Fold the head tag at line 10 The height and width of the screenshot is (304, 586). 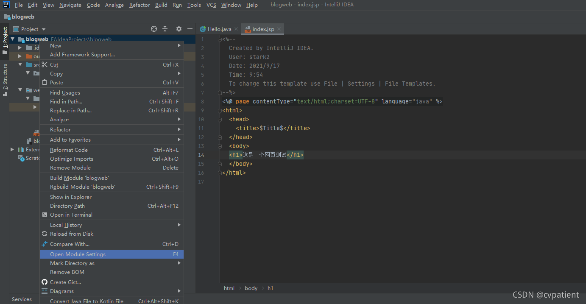220,120
